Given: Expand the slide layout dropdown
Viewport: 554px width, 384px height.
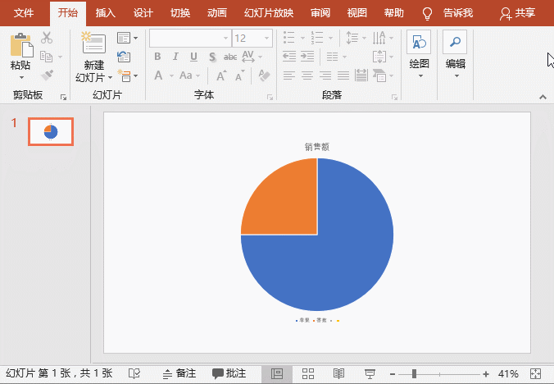Looking at the screenshot, I should (125, 38).
